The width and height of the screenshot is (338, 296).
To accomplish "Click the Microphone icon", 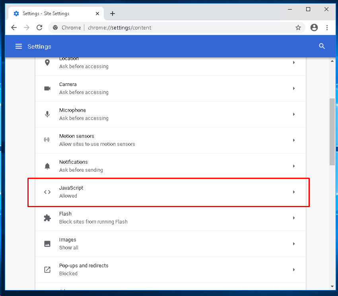I will tap(47, 114).
